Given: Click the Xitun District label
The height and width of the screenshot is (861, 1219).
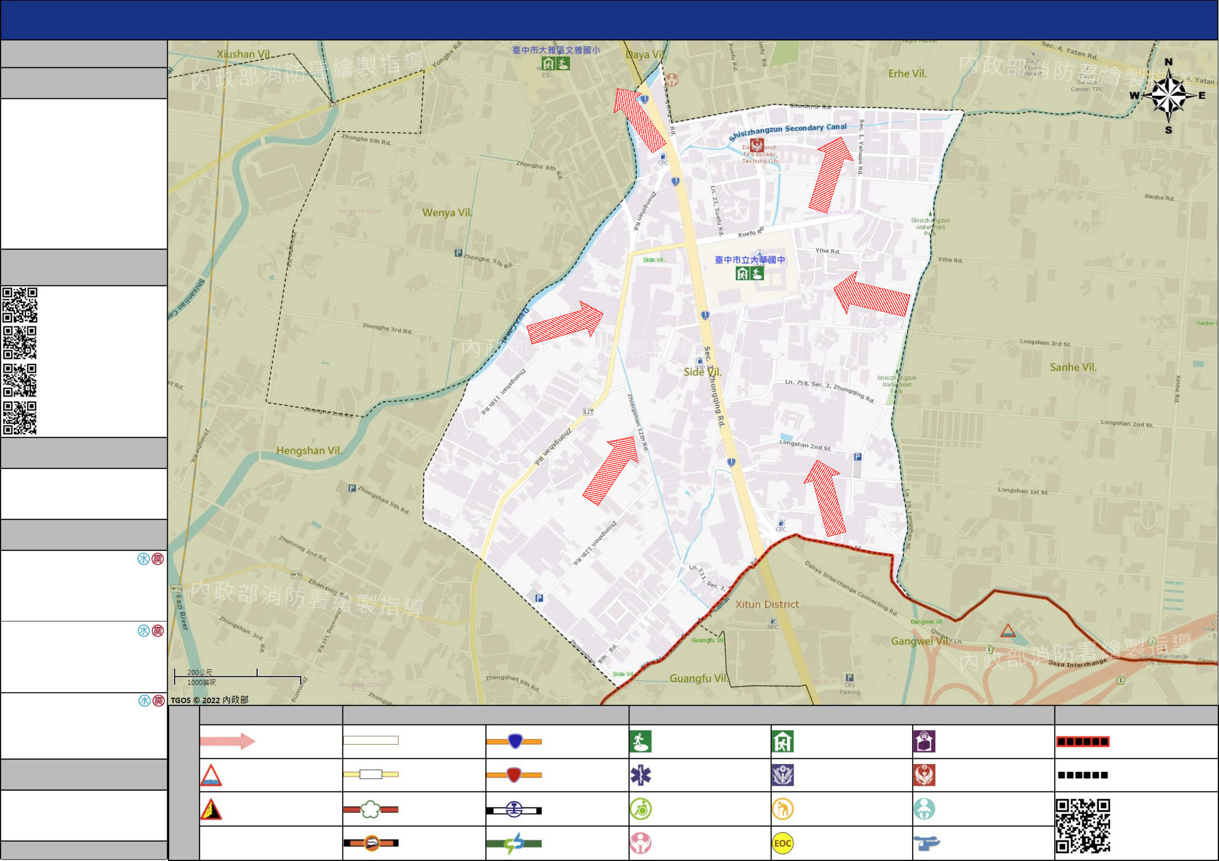Looking at the screenshot, I should pos(767,605).
